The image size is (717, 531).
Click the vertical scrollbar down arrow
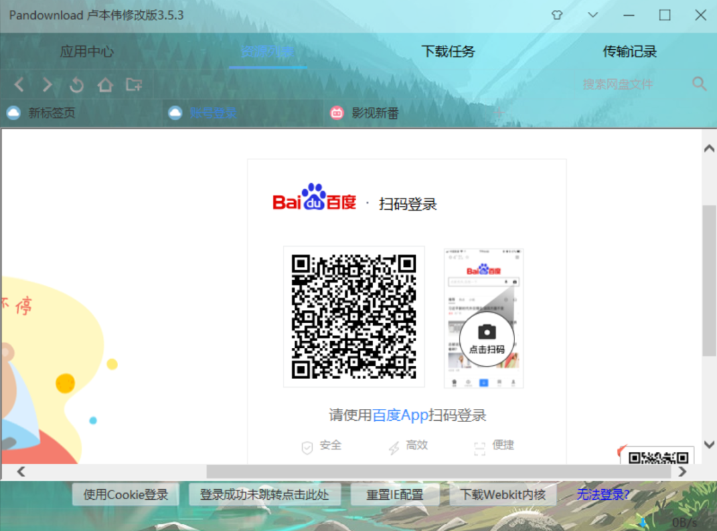click(x=709, y=445)
